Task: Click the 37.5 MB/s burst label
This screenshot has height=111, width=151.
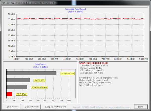Action: coord(21,94)
